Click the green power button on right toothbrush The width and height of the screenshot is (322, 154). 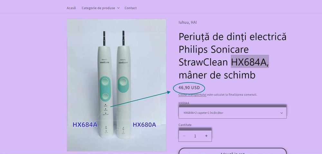[123, 82]
